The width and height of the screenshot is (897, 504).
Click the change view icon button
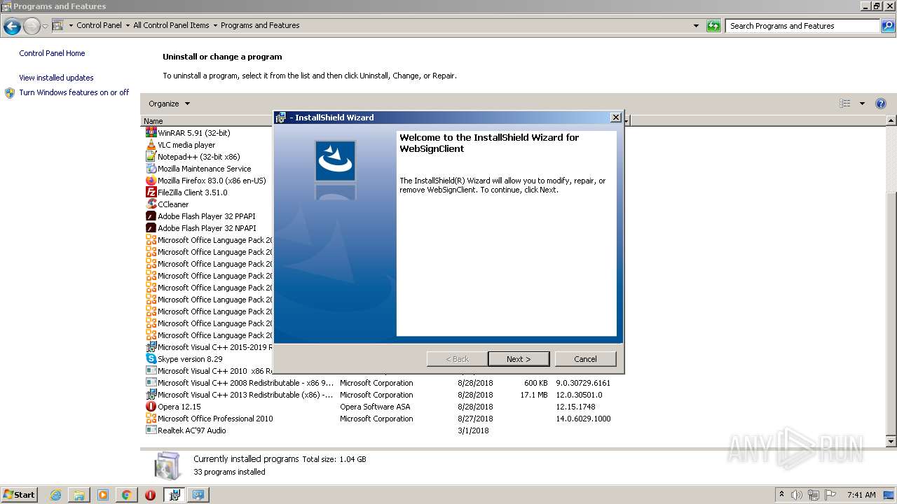click(844, 104)
